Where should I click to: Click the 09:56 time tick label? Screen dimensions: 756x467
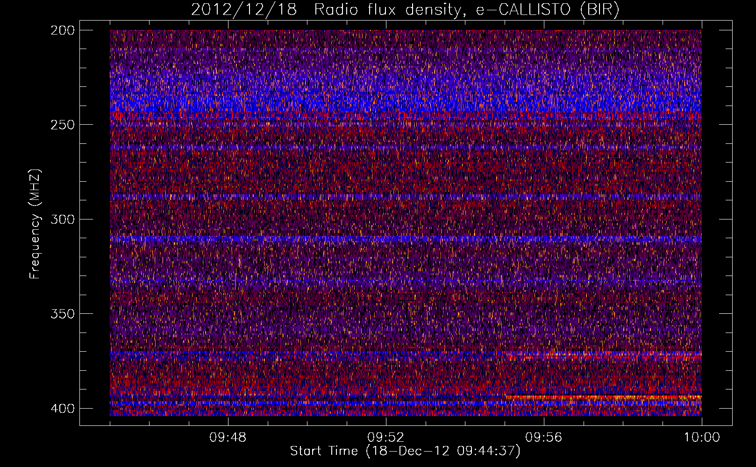tap(543, 438)
